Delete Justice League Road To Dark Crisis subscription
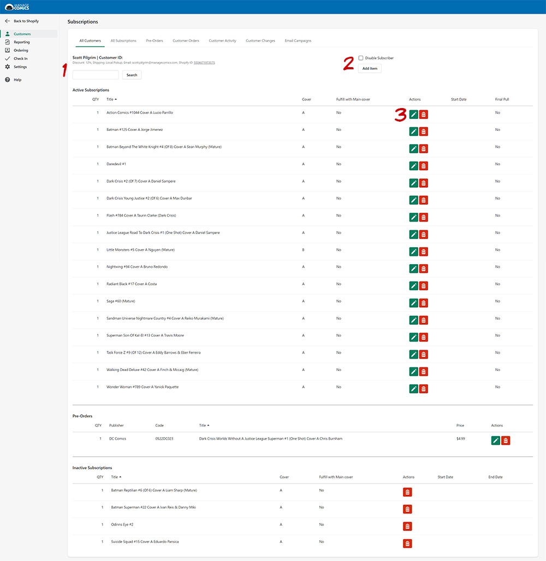 [424, 235]
